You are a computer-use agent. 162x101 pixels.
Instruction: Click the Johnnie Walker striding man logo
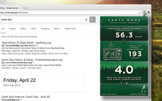pos(144,89)
